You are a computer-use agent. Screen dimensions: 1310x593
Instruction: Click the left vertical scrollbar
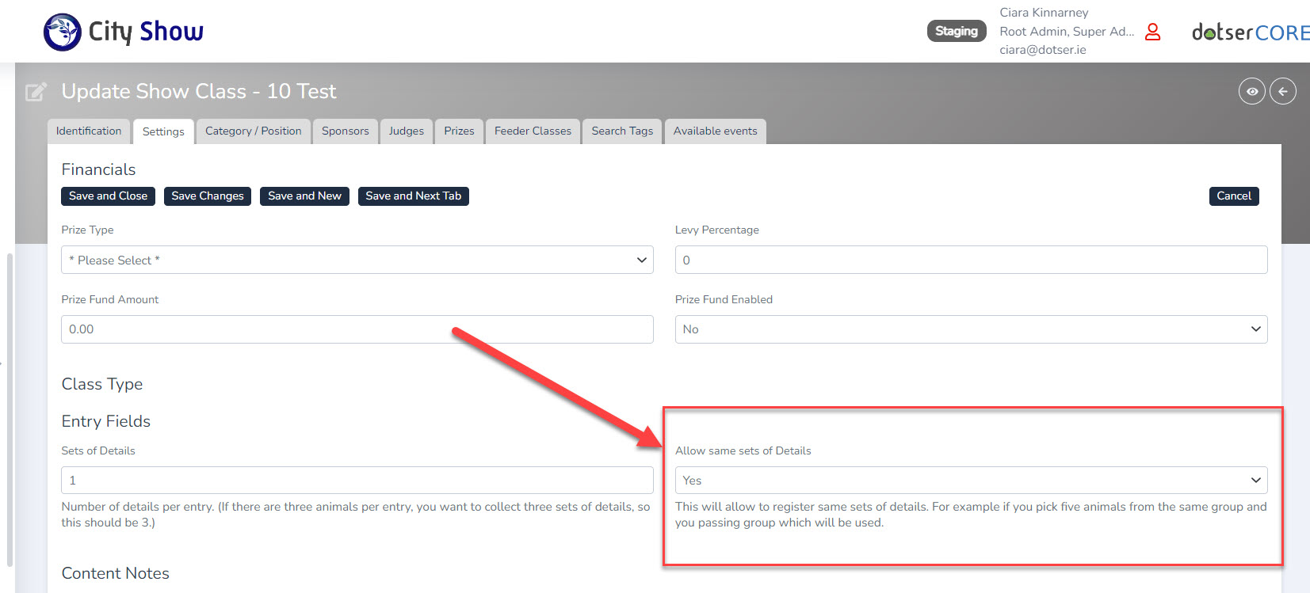click(x=10, y=410)
